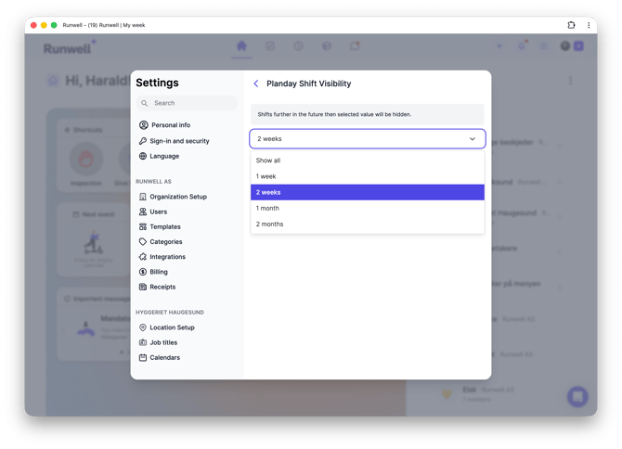
Task: Select the Show all option
Action: tap(368, 160)
